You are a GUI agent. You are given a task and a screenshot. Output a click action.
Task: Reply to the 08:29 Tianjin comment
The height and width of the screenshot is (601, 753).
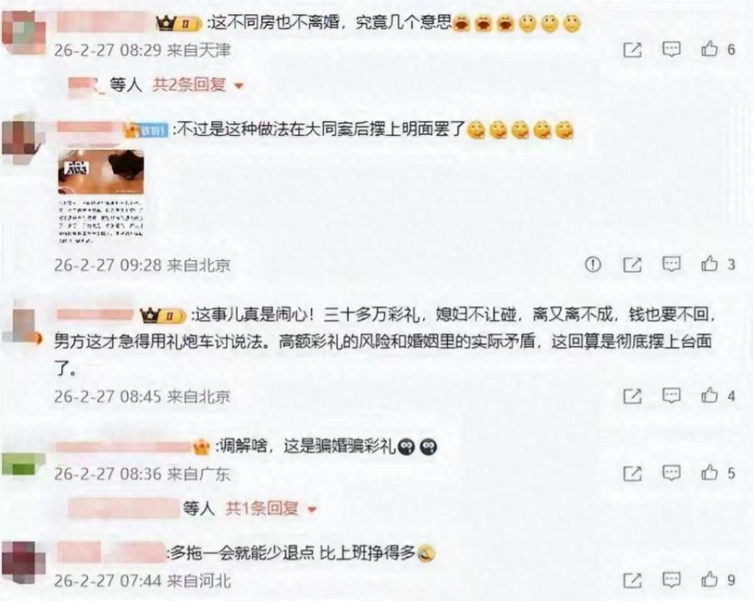(x=671, y=49)
